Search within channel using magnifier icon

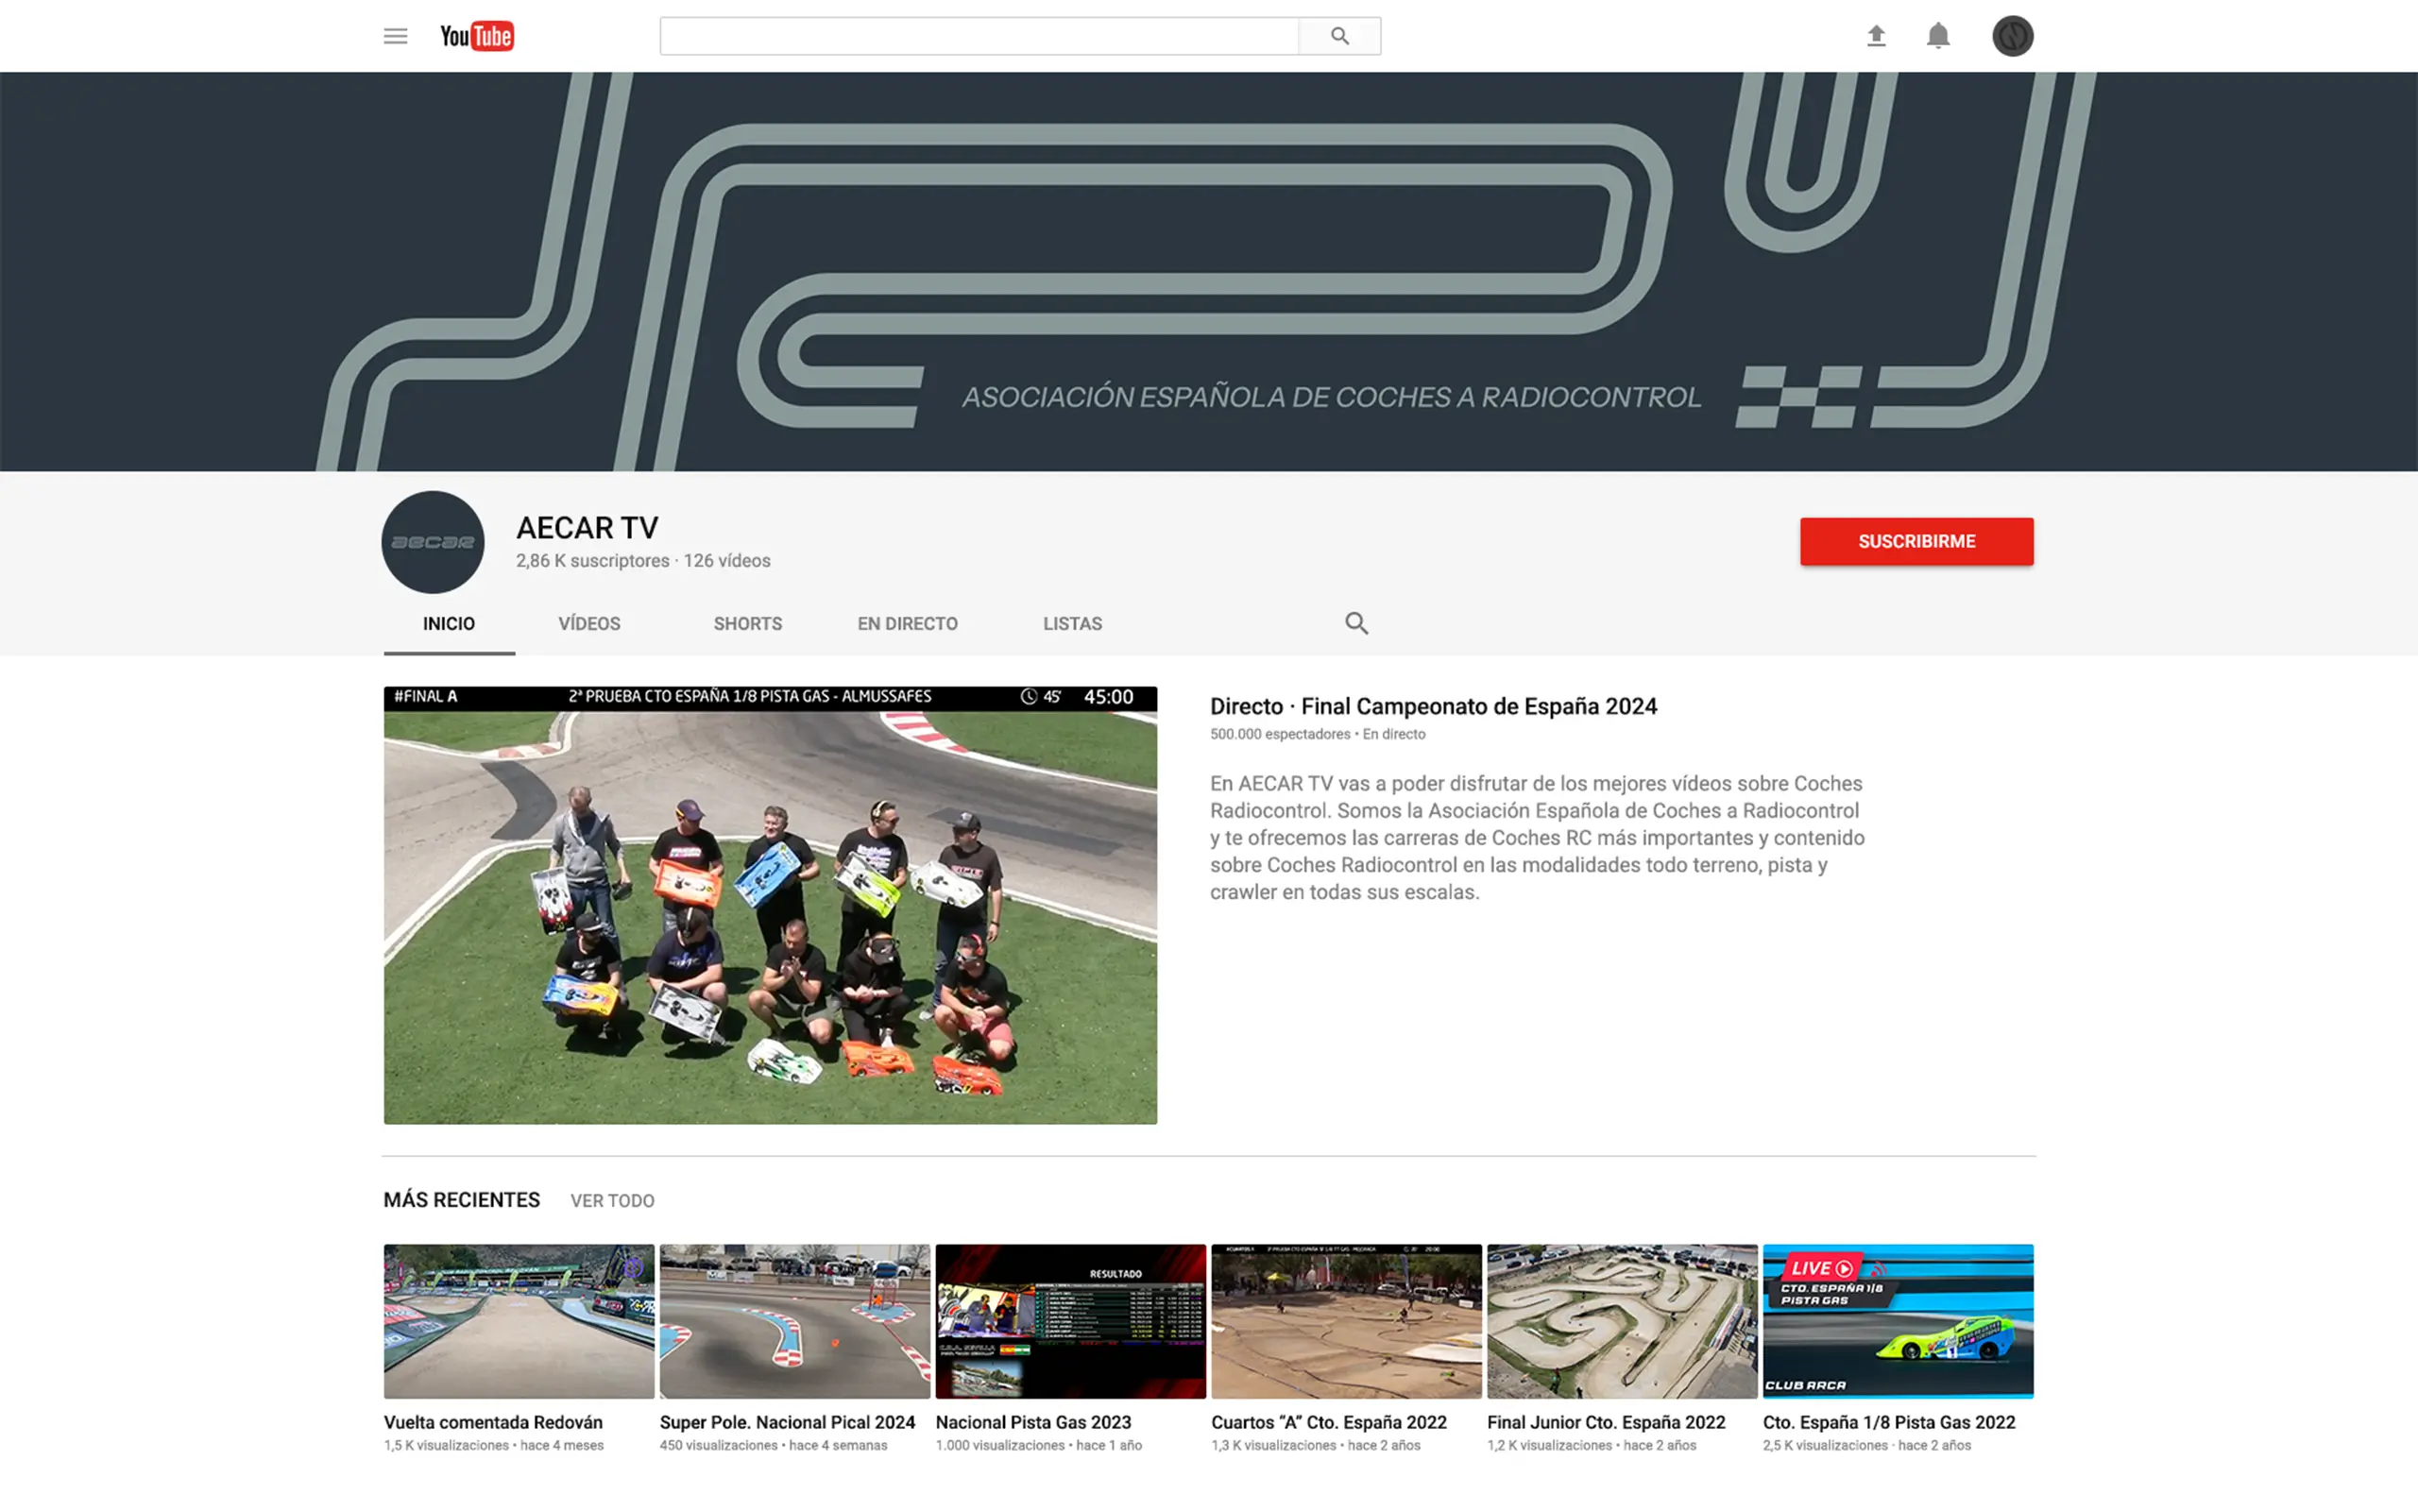(x=1356, y=623)
